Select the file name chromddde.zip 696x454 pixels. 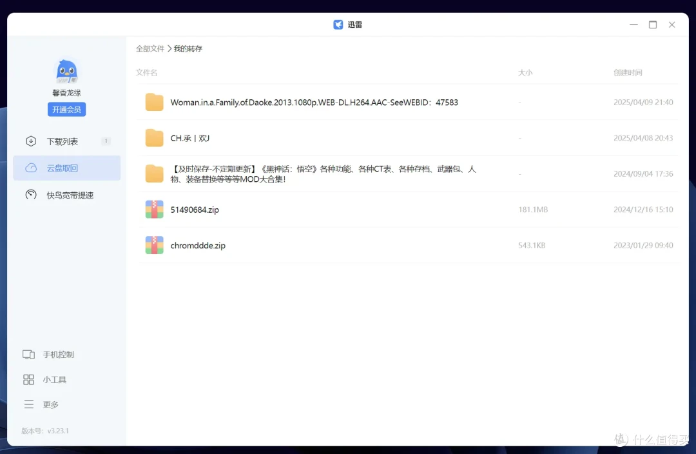198,245
